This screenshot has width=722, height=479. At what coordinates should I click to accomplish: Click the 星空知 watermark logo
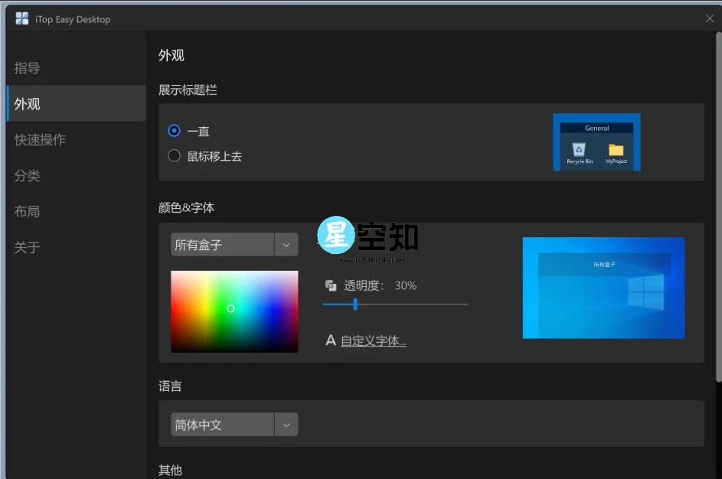pos(335,235)
